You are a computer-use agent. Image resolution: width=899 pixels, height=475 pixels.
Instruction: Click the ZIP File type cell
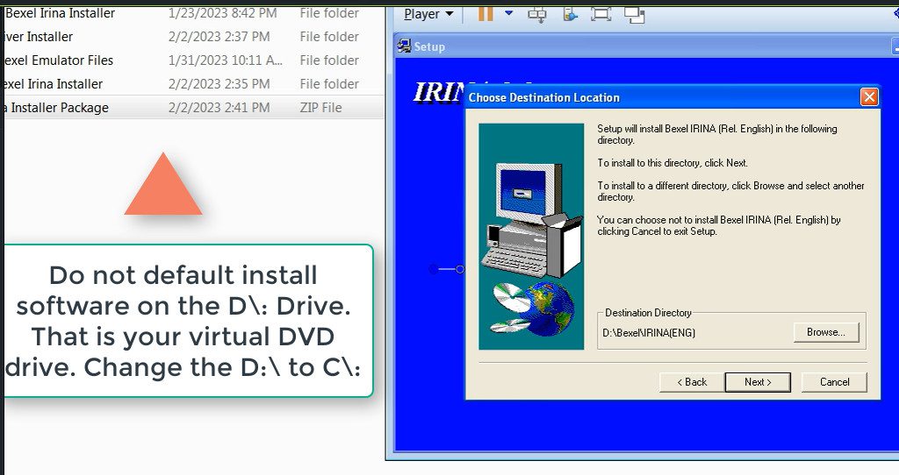coord(320,108)
